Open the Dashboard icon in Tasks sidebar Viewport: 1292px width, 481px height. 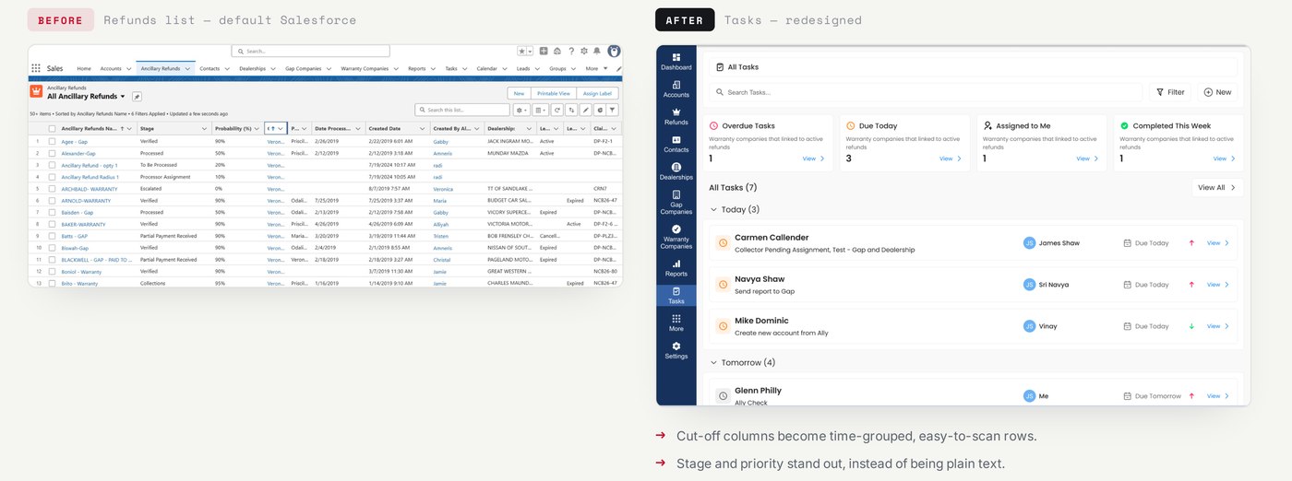676,57
